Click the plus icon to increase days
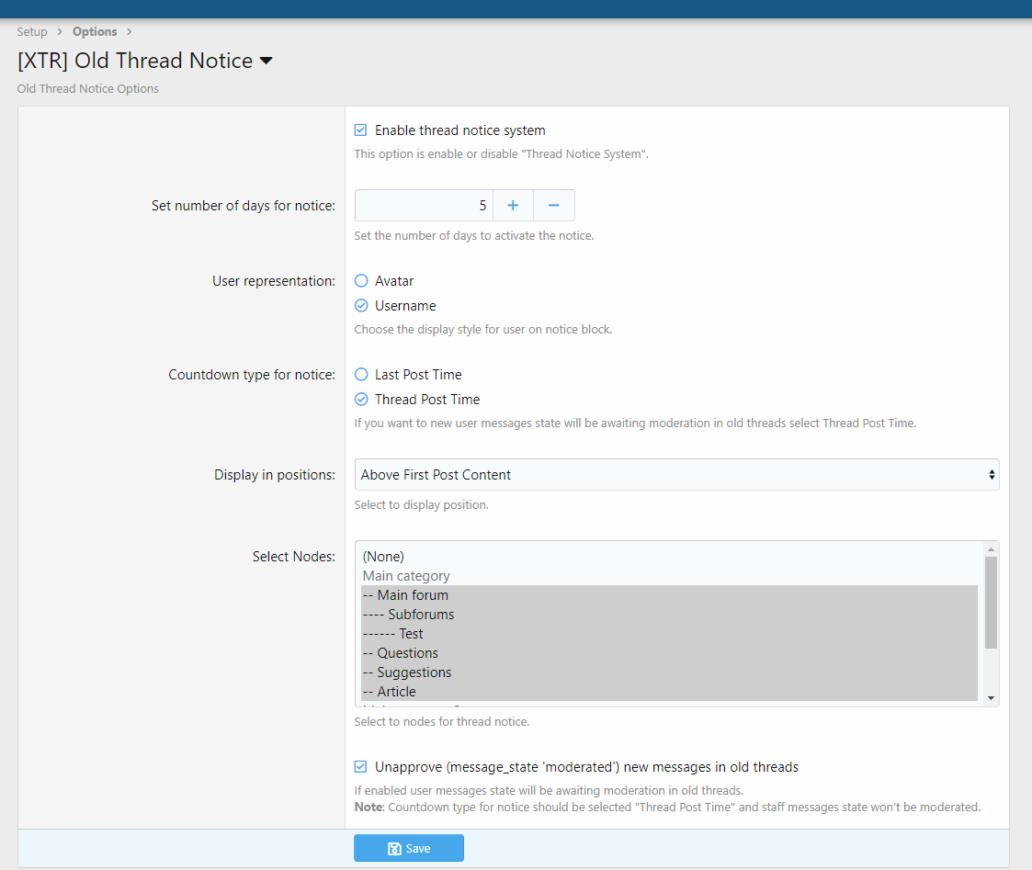The image size is (1032, 870). point(513,206)
